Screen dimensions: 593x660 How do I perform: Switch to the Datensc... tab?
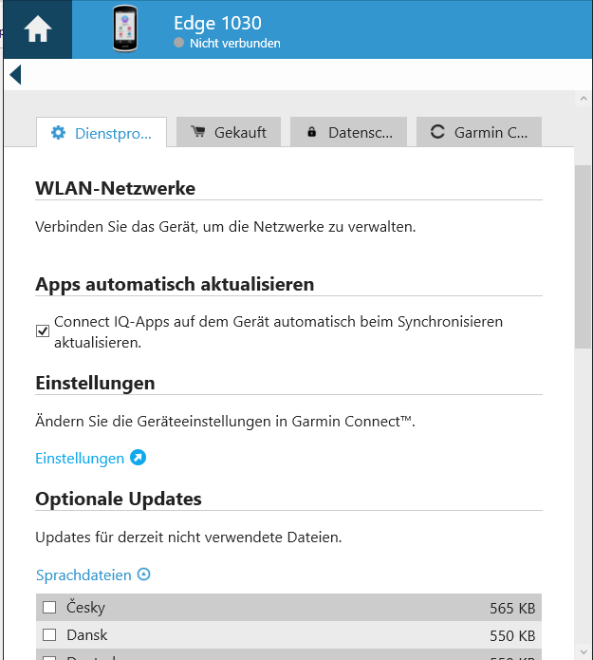pos(348,133)
